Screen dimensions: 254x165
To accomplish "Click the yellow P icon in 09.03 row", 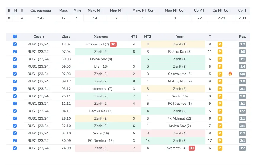I will click(220, 66).
